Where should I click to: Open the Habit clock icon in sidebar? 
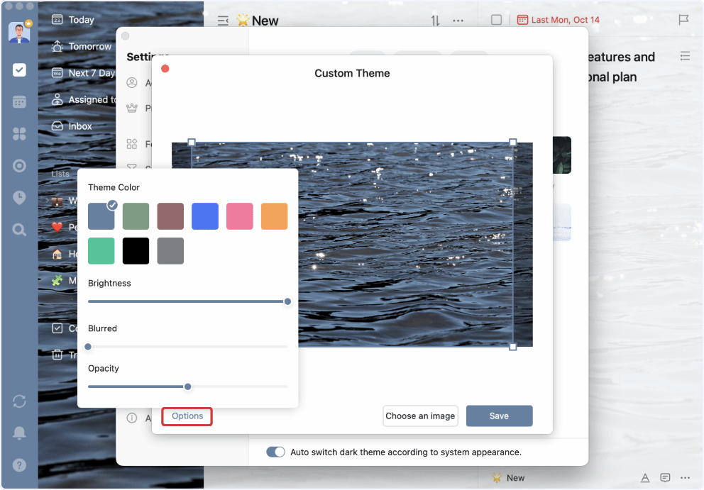[x=19, y=197]
